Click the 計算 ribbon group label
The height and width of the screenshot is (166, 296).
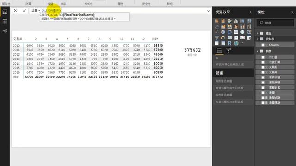click(28, 4)
